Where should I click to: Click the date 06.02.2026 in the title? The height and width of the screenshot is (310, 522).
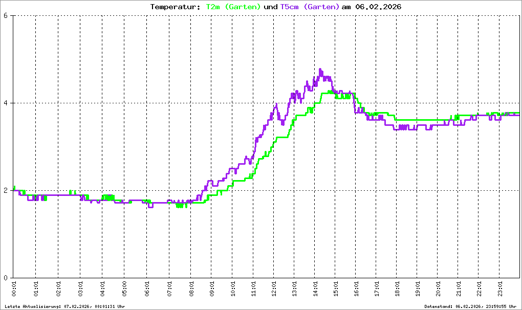378,7
